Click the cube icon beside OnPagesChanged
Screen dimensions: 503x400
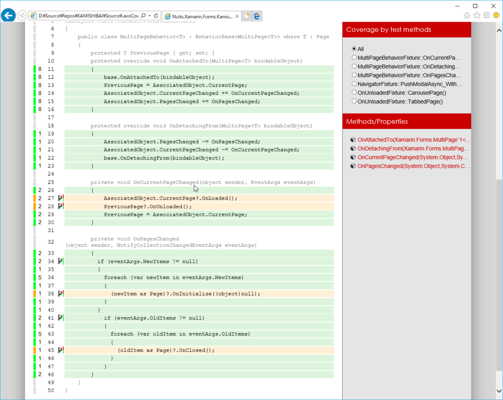point(353,166)
